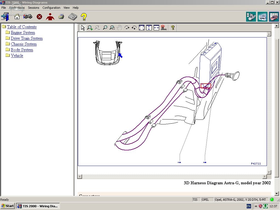Viewport: 280px width, 210px height.
Task: Click the TIS status bar field
Action: [x=196, y=200]
